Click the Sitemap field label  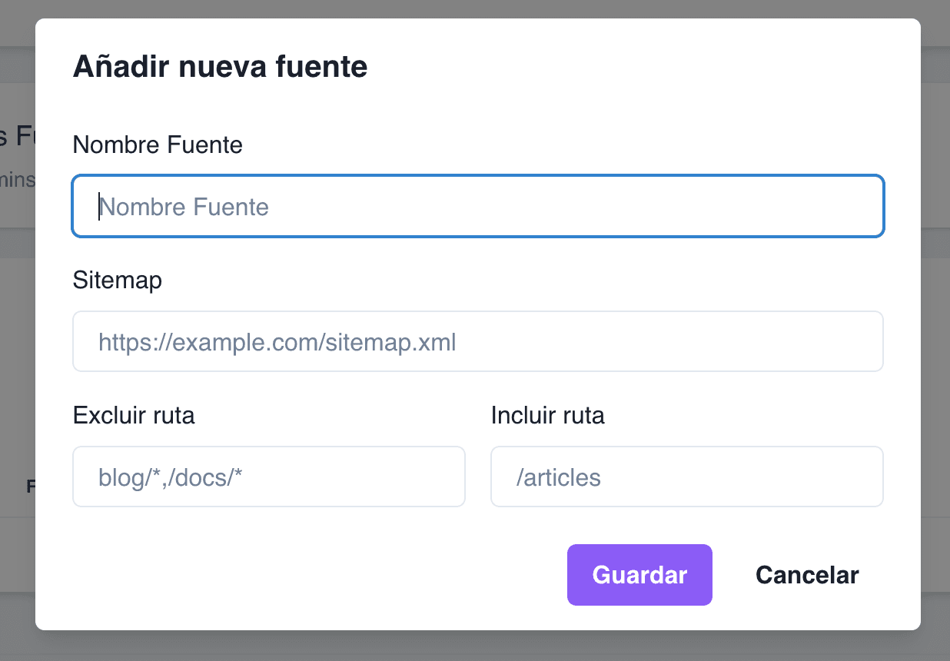click(x=117, y=280)
